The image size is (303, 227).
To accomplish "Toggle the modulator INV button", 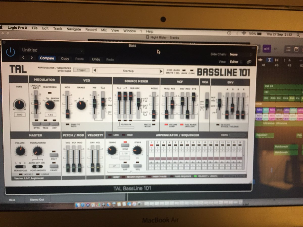I will point(54,124).
